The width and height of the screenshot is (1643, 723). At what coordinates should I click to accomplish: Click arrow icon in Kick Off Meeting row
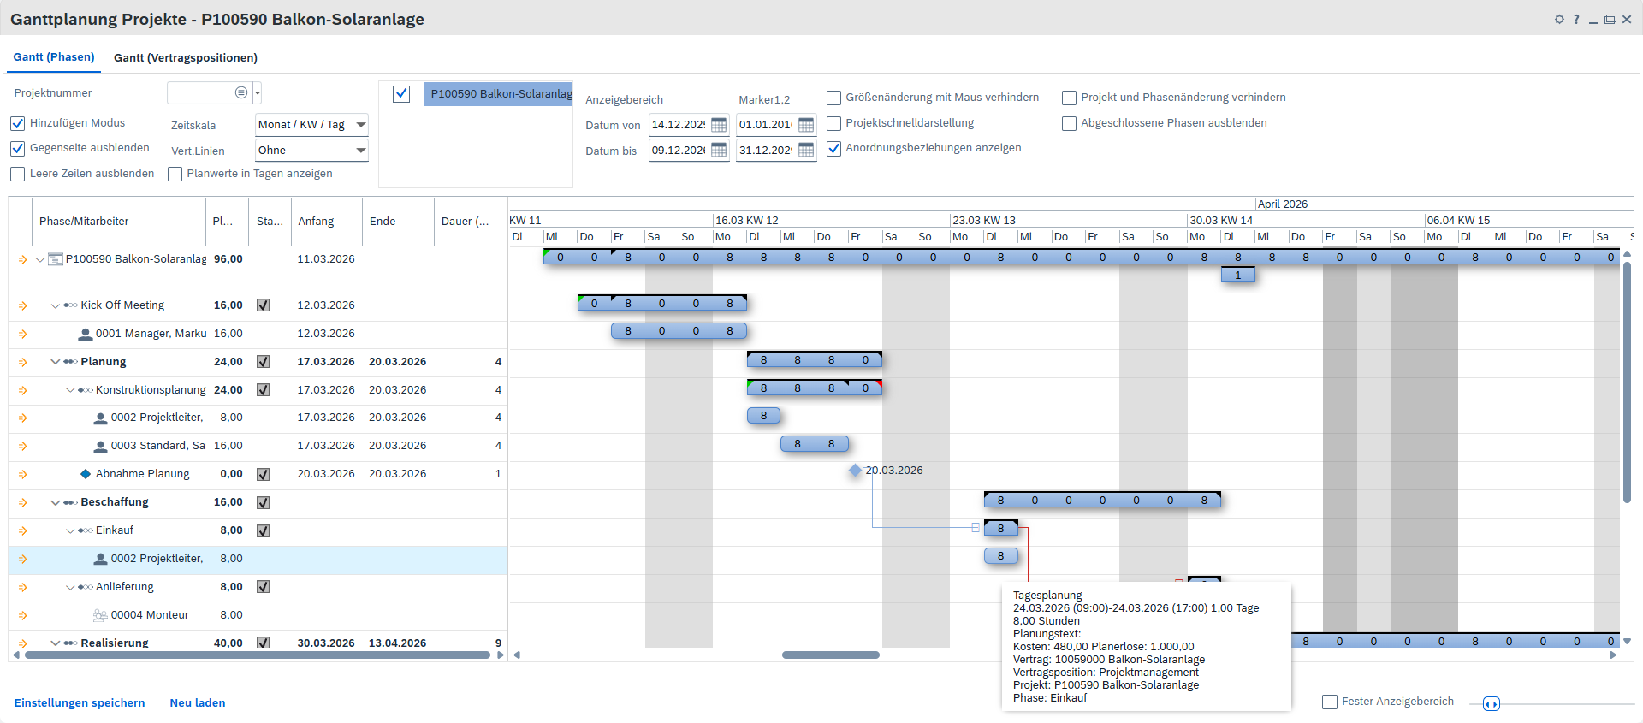tap(23, 305)
